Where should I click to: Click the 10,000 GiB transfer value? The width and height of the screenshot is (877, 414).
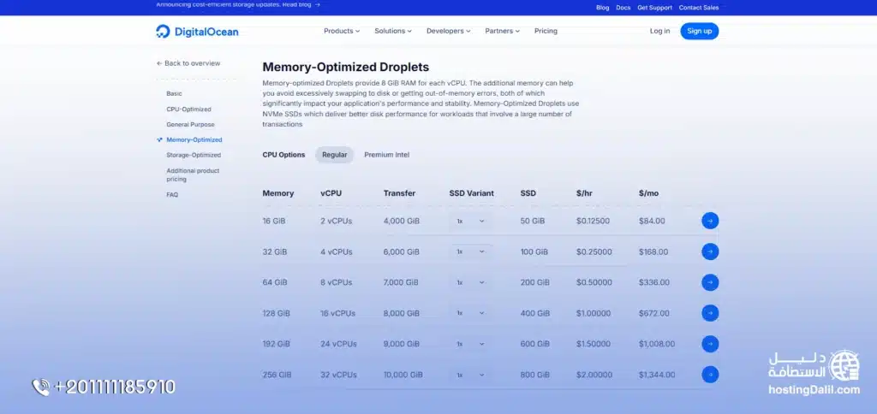(x=403, y=375)
